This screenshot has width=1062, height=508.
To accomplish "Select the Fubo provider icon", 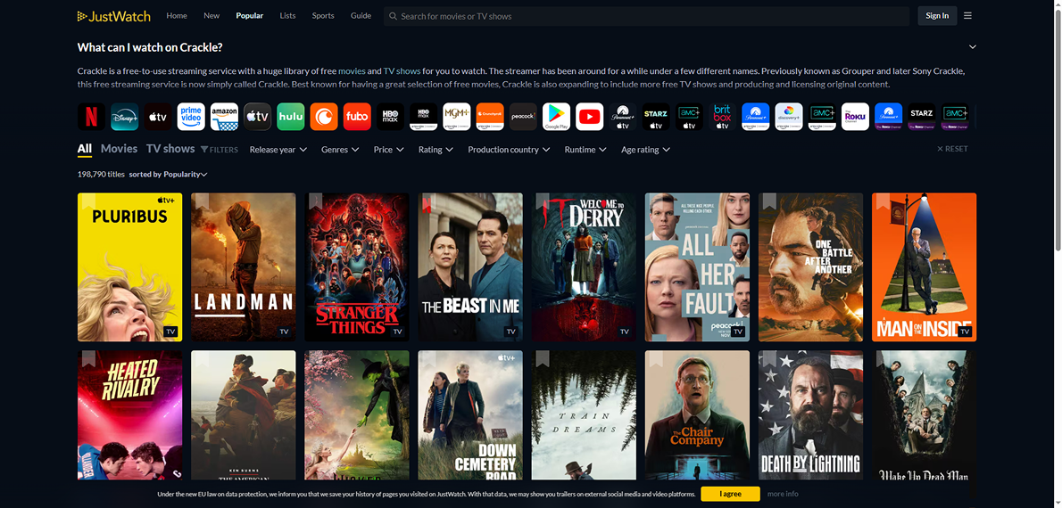I will 357,117.
